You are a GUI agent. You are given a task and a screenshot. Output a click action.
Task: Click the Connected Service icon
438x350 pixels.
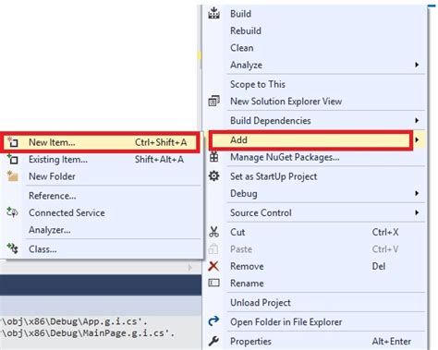[12, 212]
